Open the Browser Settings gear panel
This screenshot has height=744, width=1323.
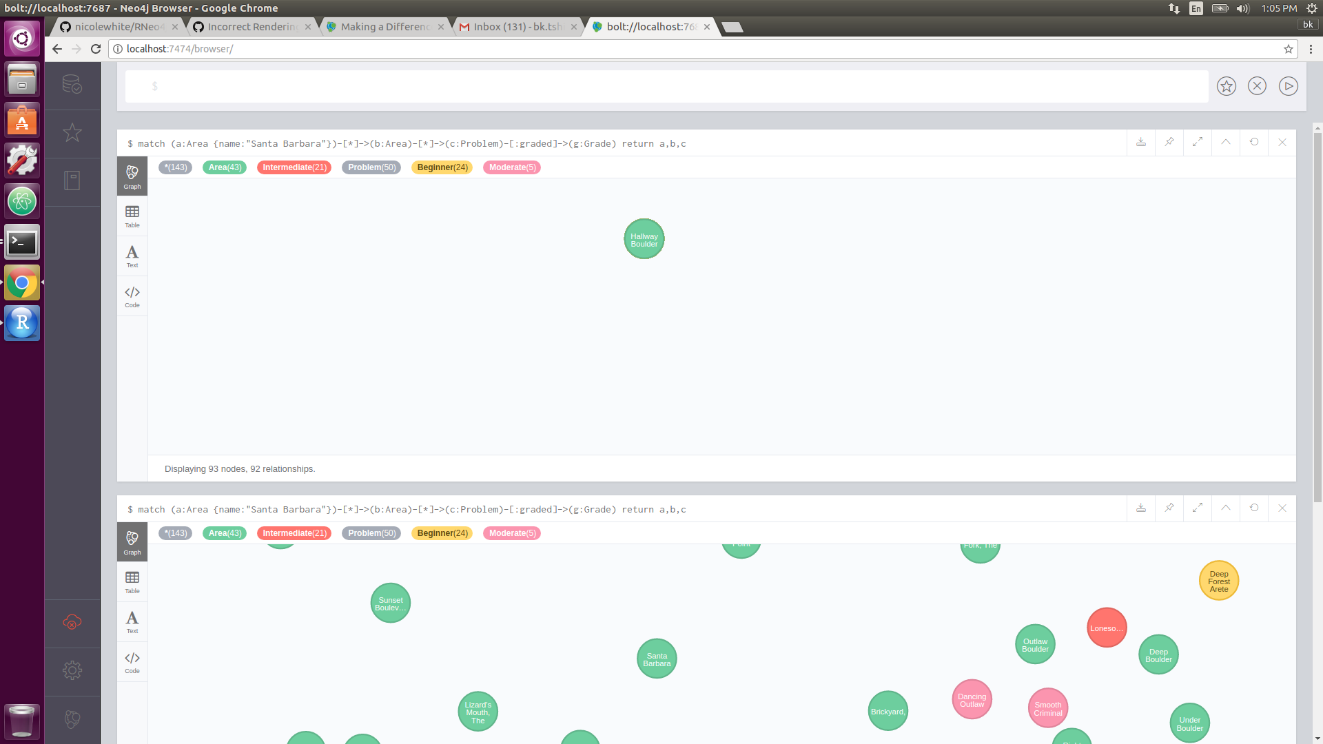tap(72, 670)
